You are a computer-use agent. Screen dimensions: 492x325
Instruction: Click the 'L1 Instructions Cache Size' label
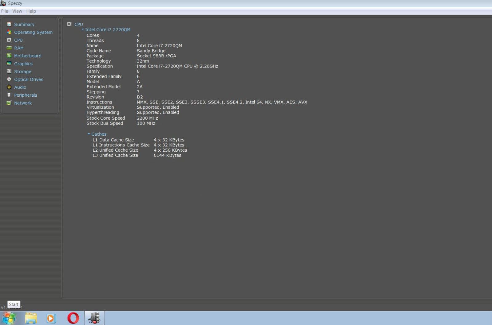(x=121, y=145)
